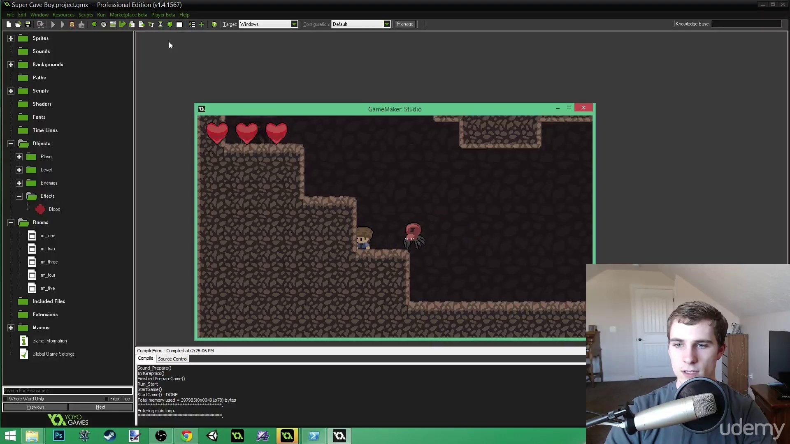The image size is (790, 444).
Task: Create a background with landscape icon
Action: (113, 24)
